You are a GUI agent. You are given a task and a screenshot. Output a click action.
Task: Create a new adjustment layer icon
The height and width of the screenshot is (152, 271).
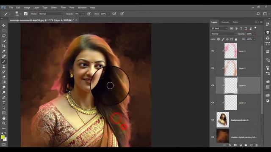pyautogui.click(x=241, y=145)
